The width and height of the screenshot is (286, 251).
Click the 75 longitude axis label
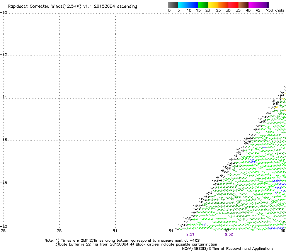pyautogui.click(x=3, y=231)
